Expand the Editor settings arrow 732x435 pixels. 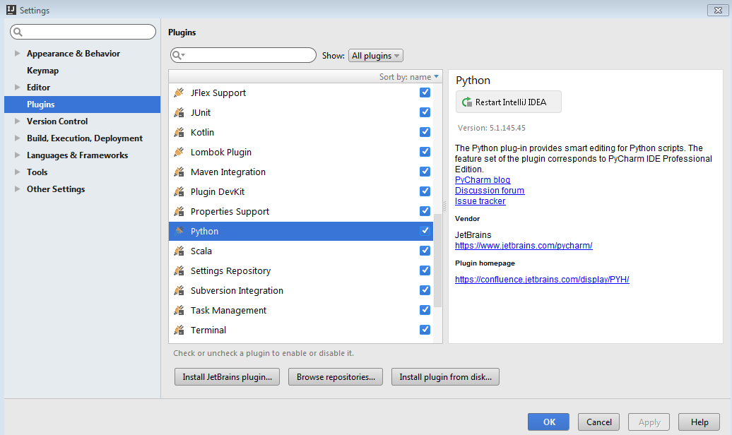(17, 88)
